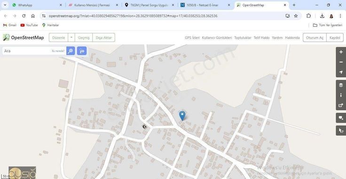Open the GPS İzleri link

click(192, 38)
